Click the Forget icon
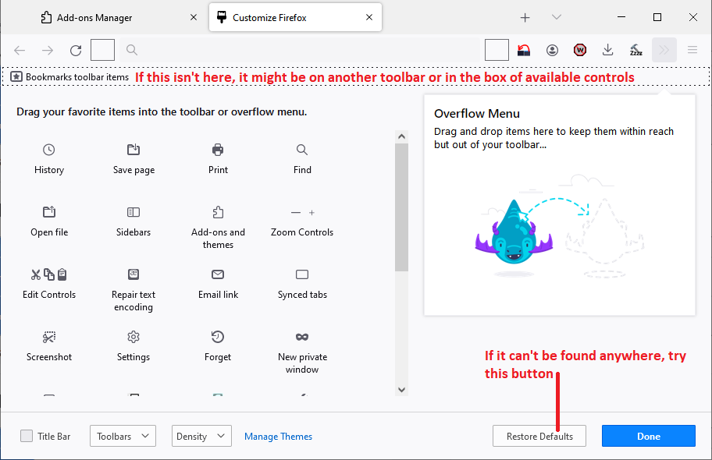Image resolution: width=712 pixels, height=460 pixels. pyautogui.click(x=218, y=337)
